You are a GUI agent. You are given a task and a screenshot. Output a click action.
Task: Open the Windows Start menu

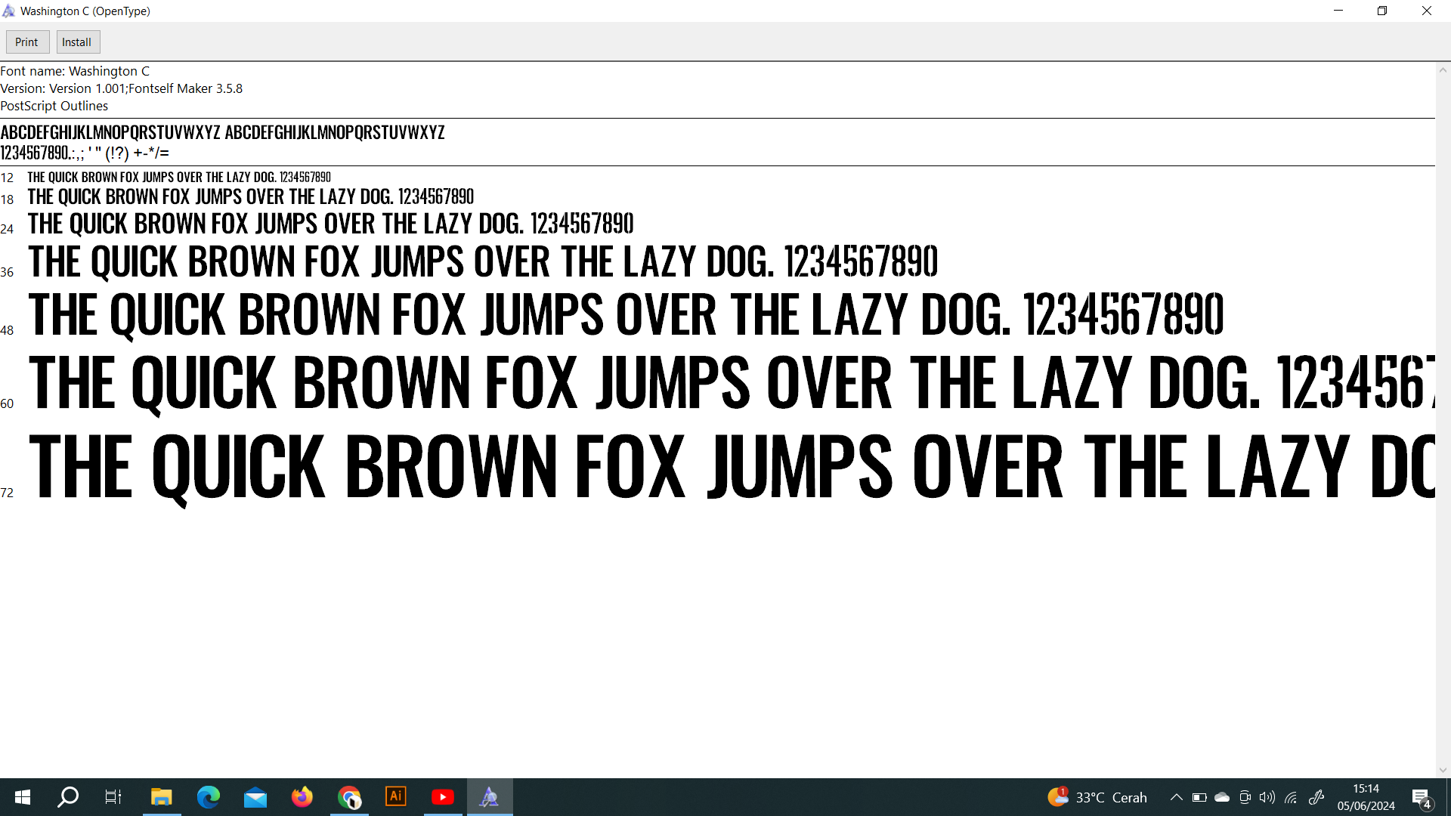pyautogui.click(x=23, y=797)
